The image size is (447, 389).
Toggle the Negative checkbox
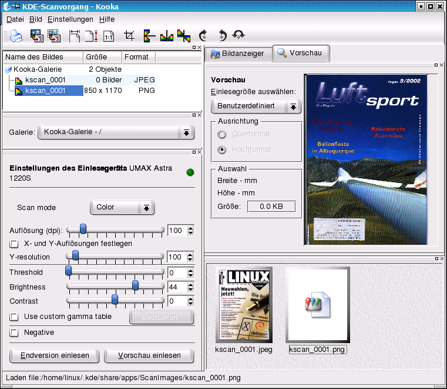[x=14, y=333]
